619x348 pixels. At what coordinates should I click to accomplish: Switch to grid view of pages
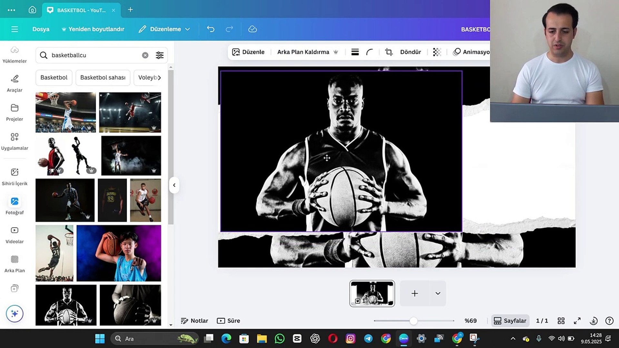[x=561, y=321]
